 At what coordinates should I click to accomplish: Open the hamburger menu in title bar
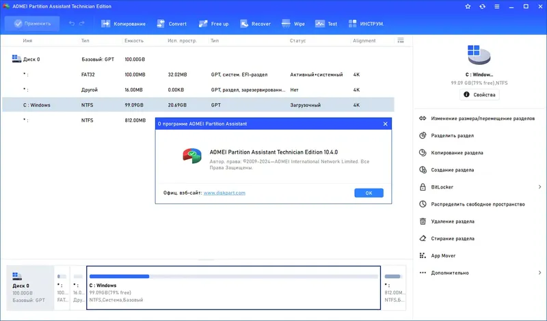coord(497,6)
